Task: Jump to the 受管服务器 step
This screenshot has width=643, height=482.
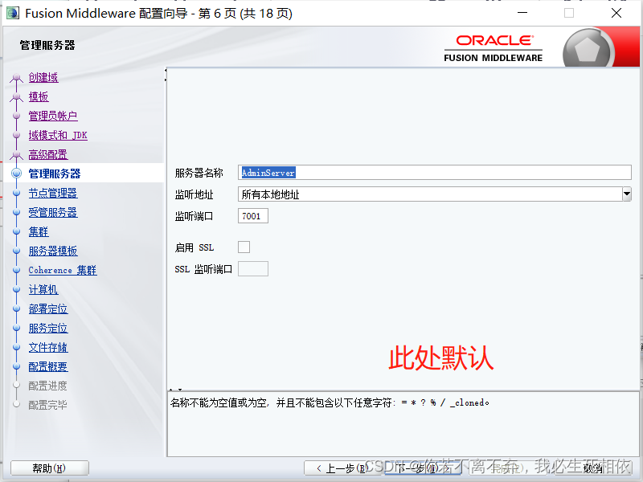Action: pos(53,212)
